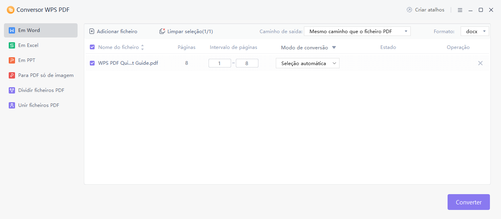Click the Excel icon in sidebar

(12, 45)
